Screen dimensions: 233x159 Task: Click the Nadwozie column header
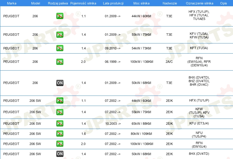coord(170,3)
